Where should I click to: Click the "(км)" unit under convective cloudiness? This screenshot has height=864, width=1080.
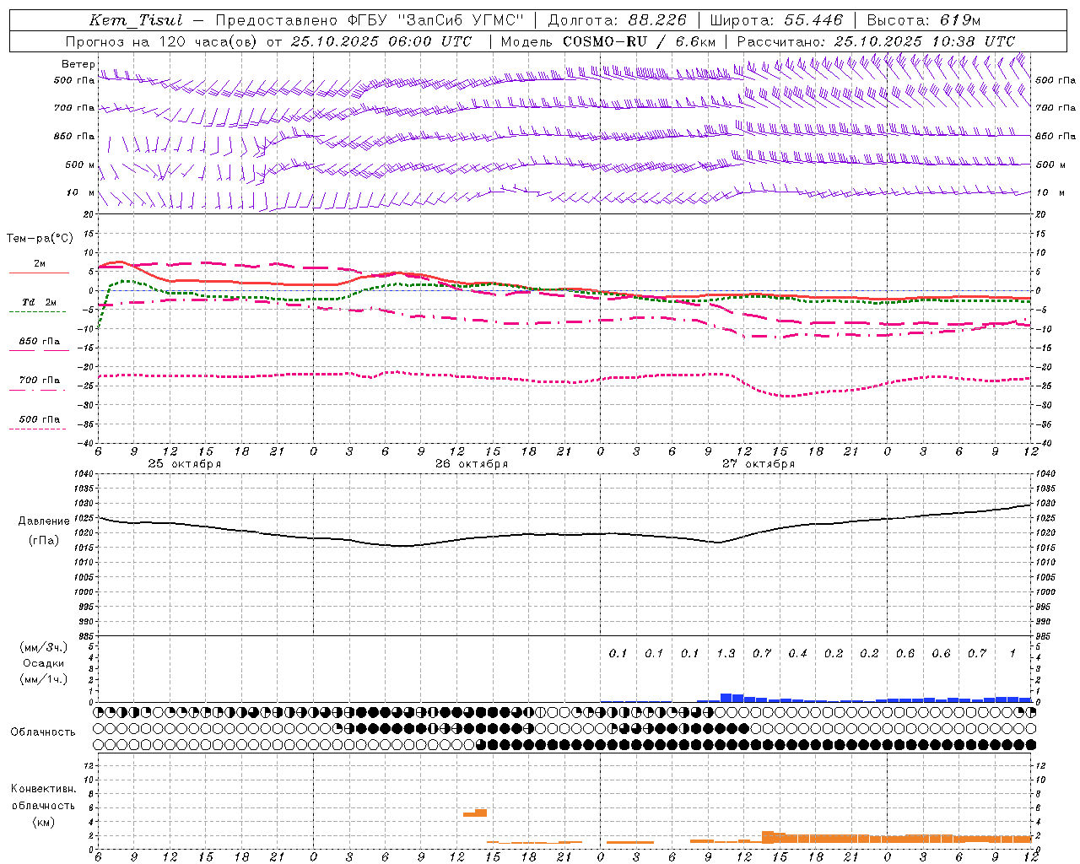coord(44,822)
